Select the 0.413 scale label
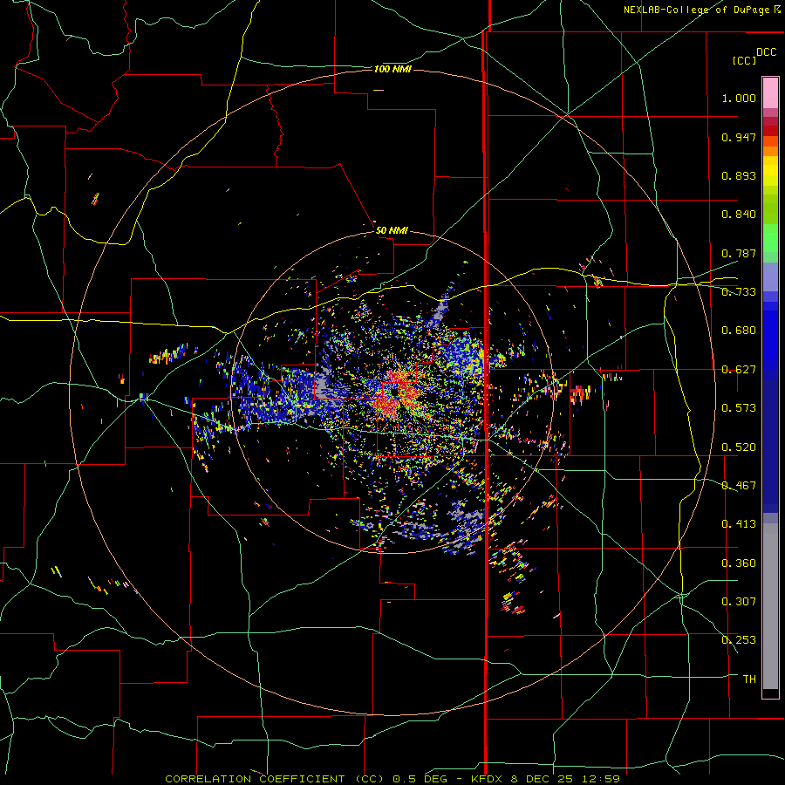 [739, 524]
